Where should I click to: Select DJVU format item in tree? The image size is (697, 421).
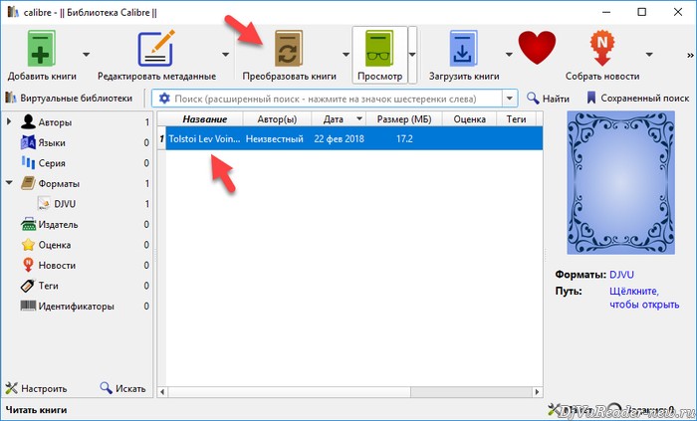(x=65, y=204)
